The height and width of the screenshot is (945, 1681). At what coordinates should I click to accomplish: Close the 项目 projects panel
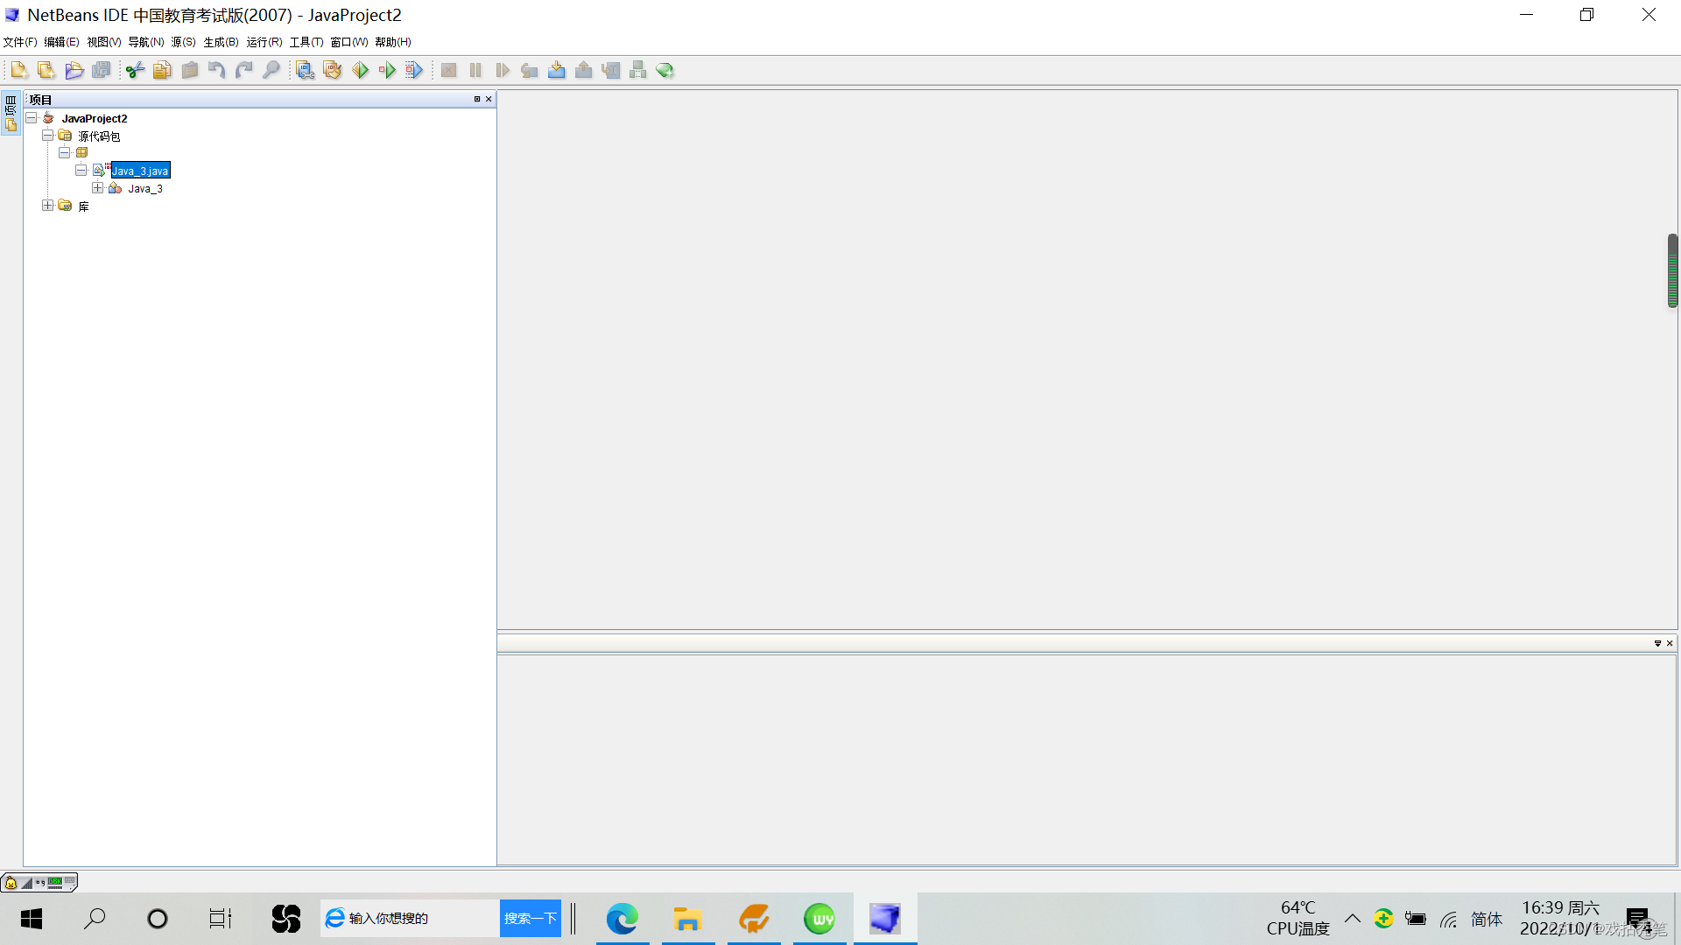[489, 99]
